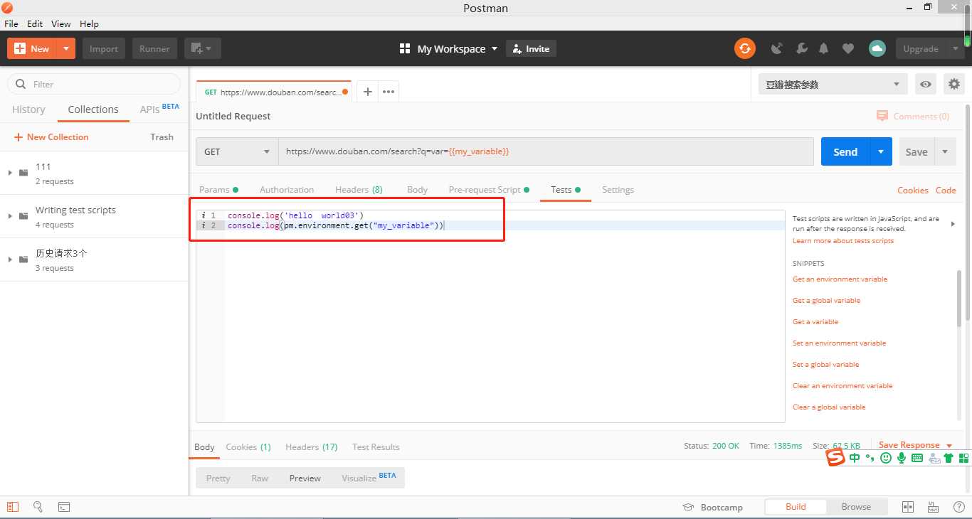
Task: Open the Postman console icon
Action: pos(63,507)
